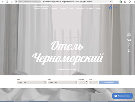Change children count using the stepper arrows
Screen dimensions: 135x102
(97, 82)
